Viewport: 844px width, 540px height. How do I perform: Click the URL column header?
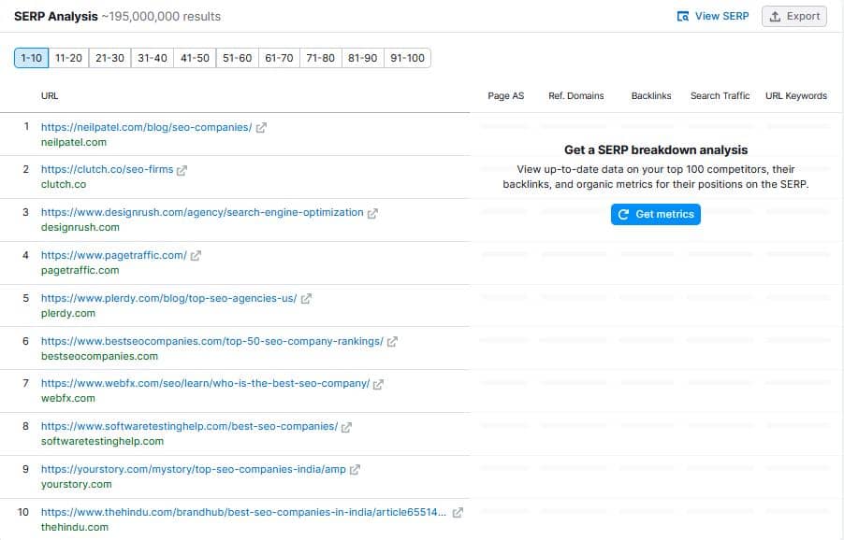(50, 95)
